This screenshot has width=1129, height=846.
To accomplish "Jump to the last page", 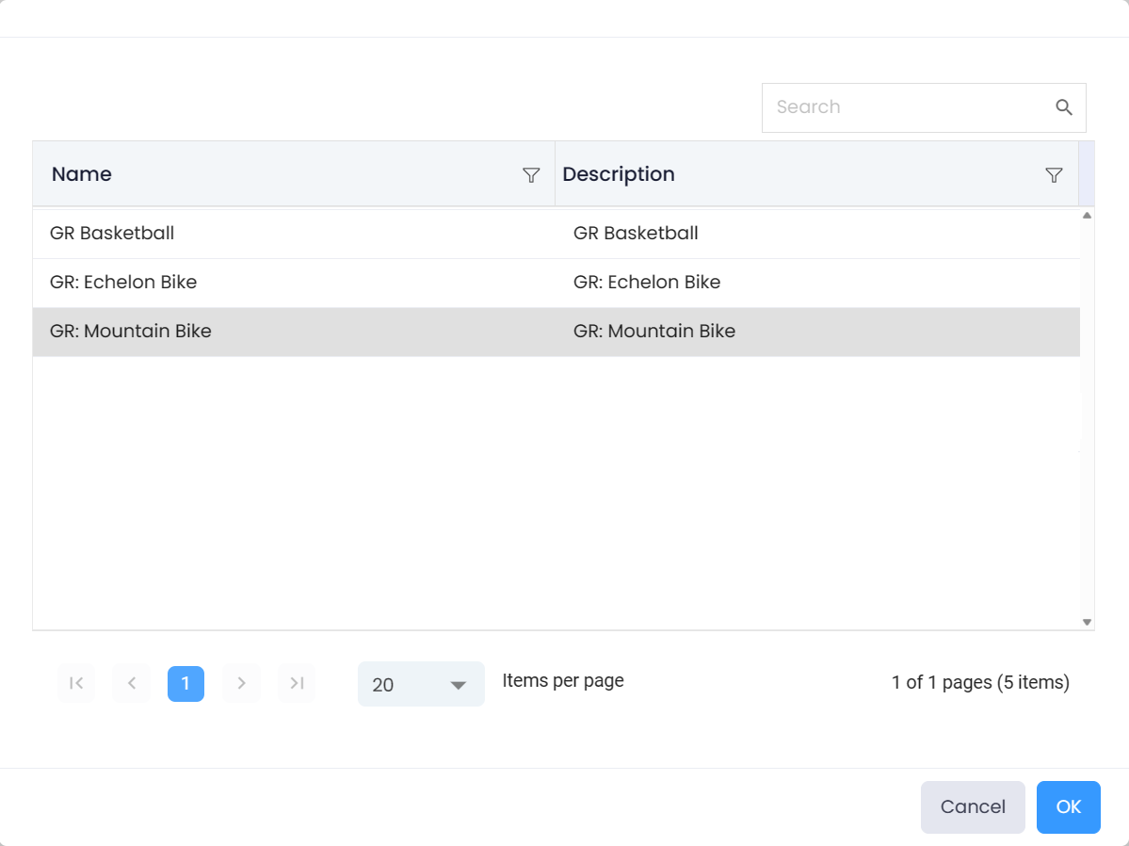I will [297, 684].
